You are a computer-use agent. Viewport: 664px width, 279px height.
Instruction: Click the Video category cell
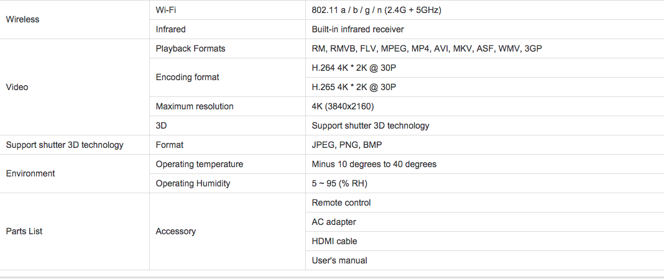(x=17, y=87)
